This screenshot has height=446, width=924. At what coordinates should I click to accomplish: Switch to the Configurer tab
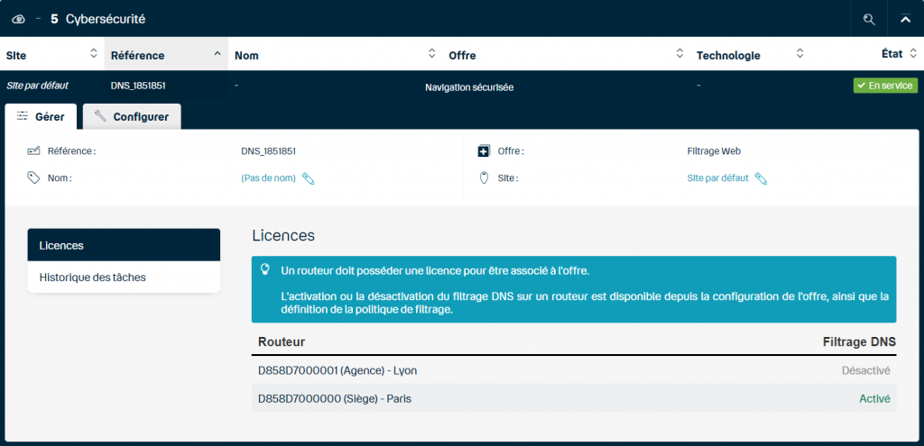(x=132, y=117)
